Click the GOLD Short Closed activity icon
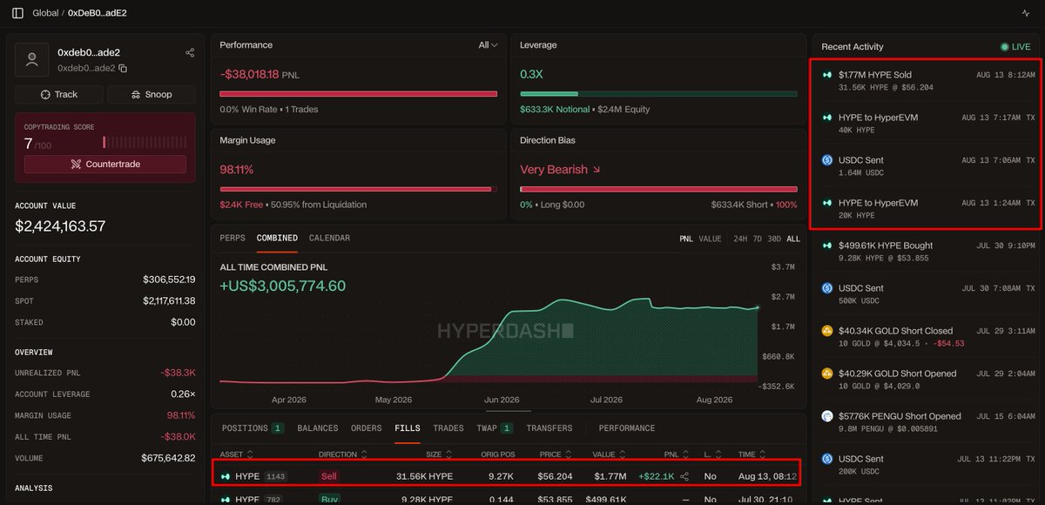 827,331
